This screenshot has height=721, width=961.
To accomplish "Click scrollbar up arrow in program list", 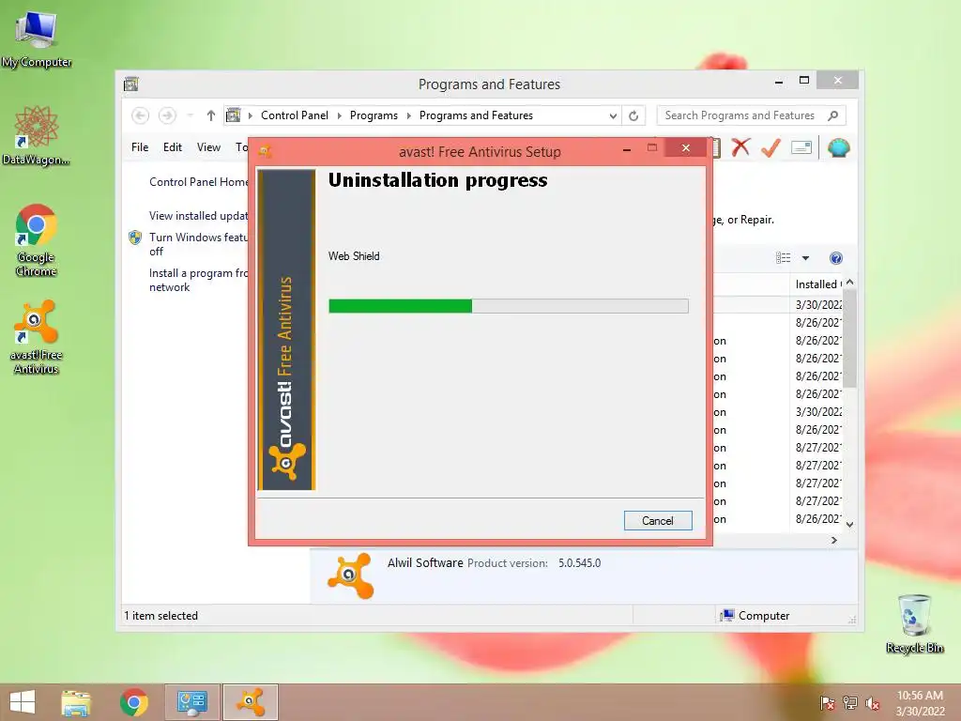I will pyautogui.click(x=849, y=283).
